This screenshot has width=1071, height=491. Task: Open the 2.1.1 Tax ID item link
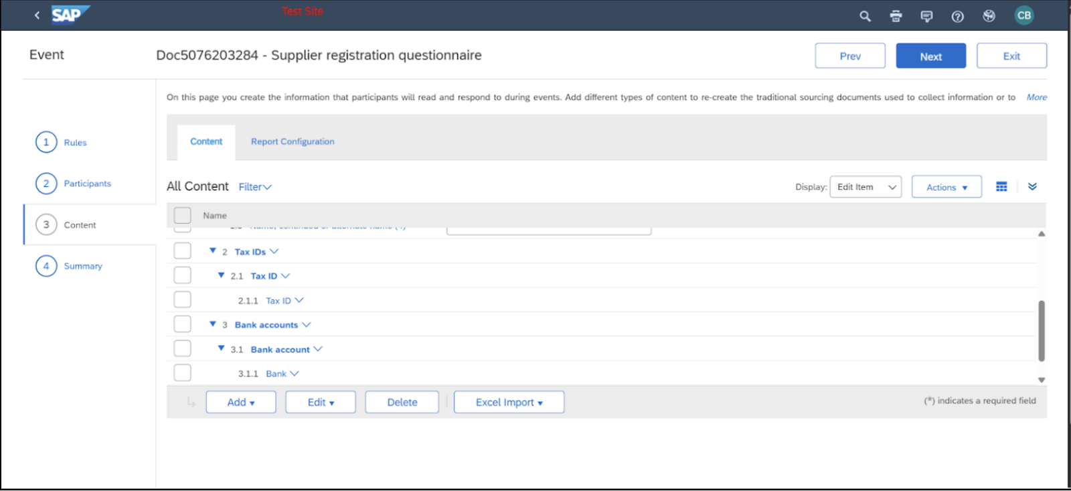tap(278, 301)
